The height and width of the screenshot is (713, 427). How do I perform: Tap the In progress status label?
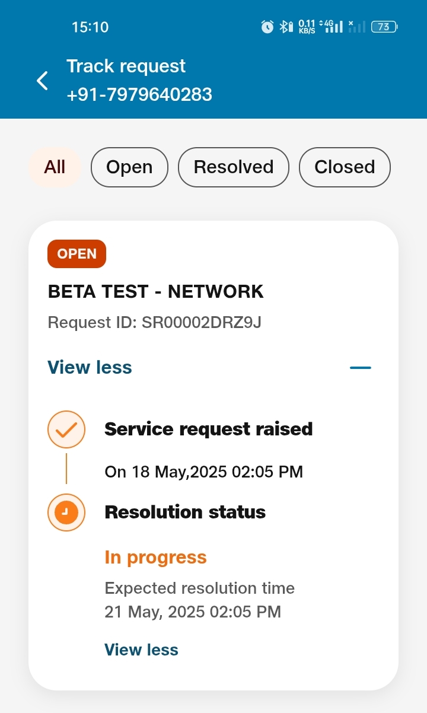155,558
